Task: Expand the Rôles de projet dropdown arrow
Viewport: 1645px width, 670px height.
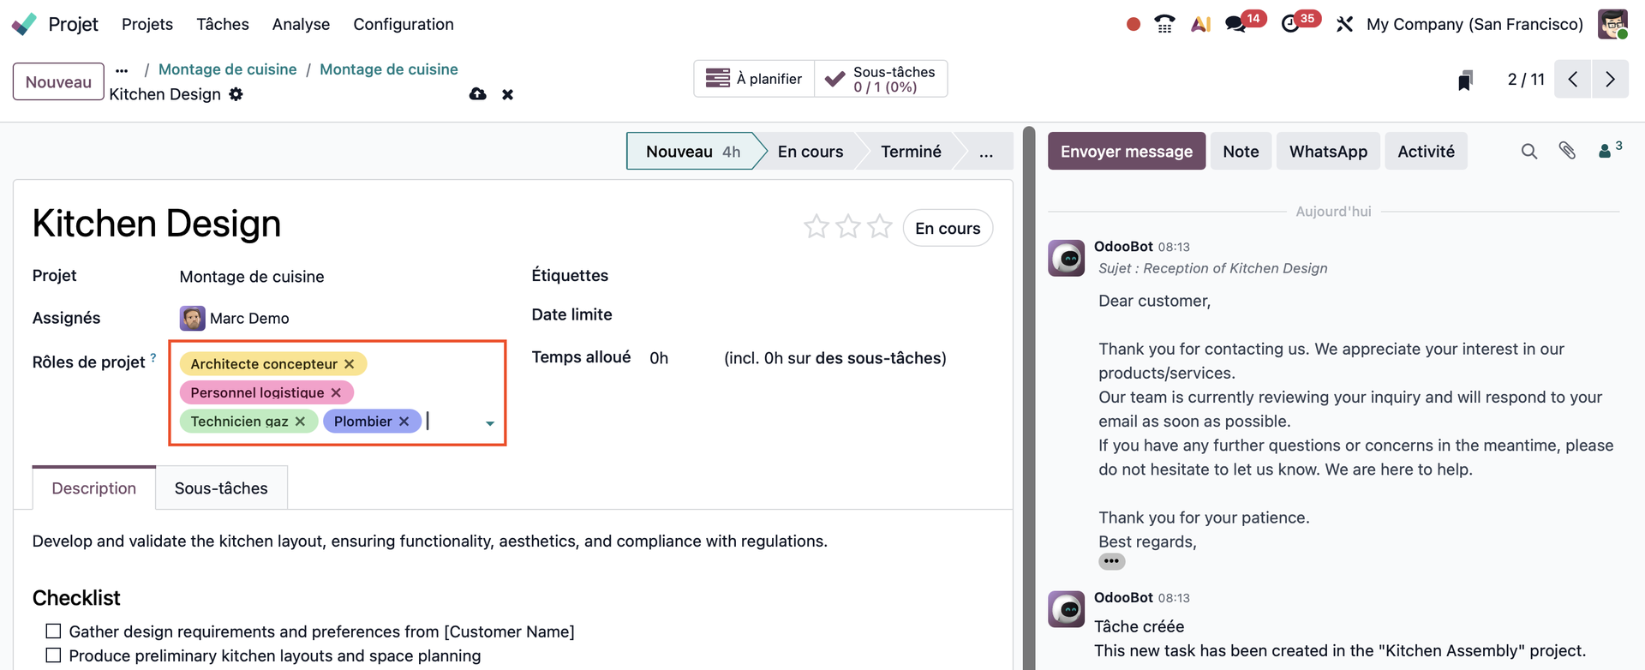Action: pos(490,423)
